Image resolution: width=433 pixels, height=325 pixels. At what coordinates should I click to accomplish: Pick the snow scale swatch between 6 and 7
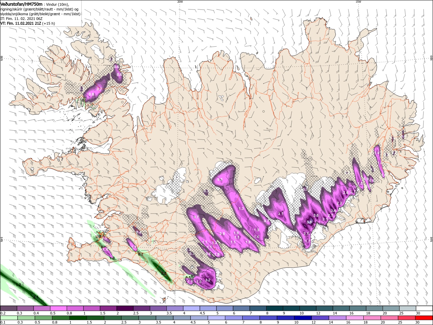241,308
